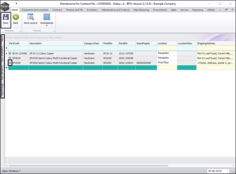Open the quick access toolbar dropdown arrow
The image size is (236, 174).
pyautogui.click(x=16, y=3)
